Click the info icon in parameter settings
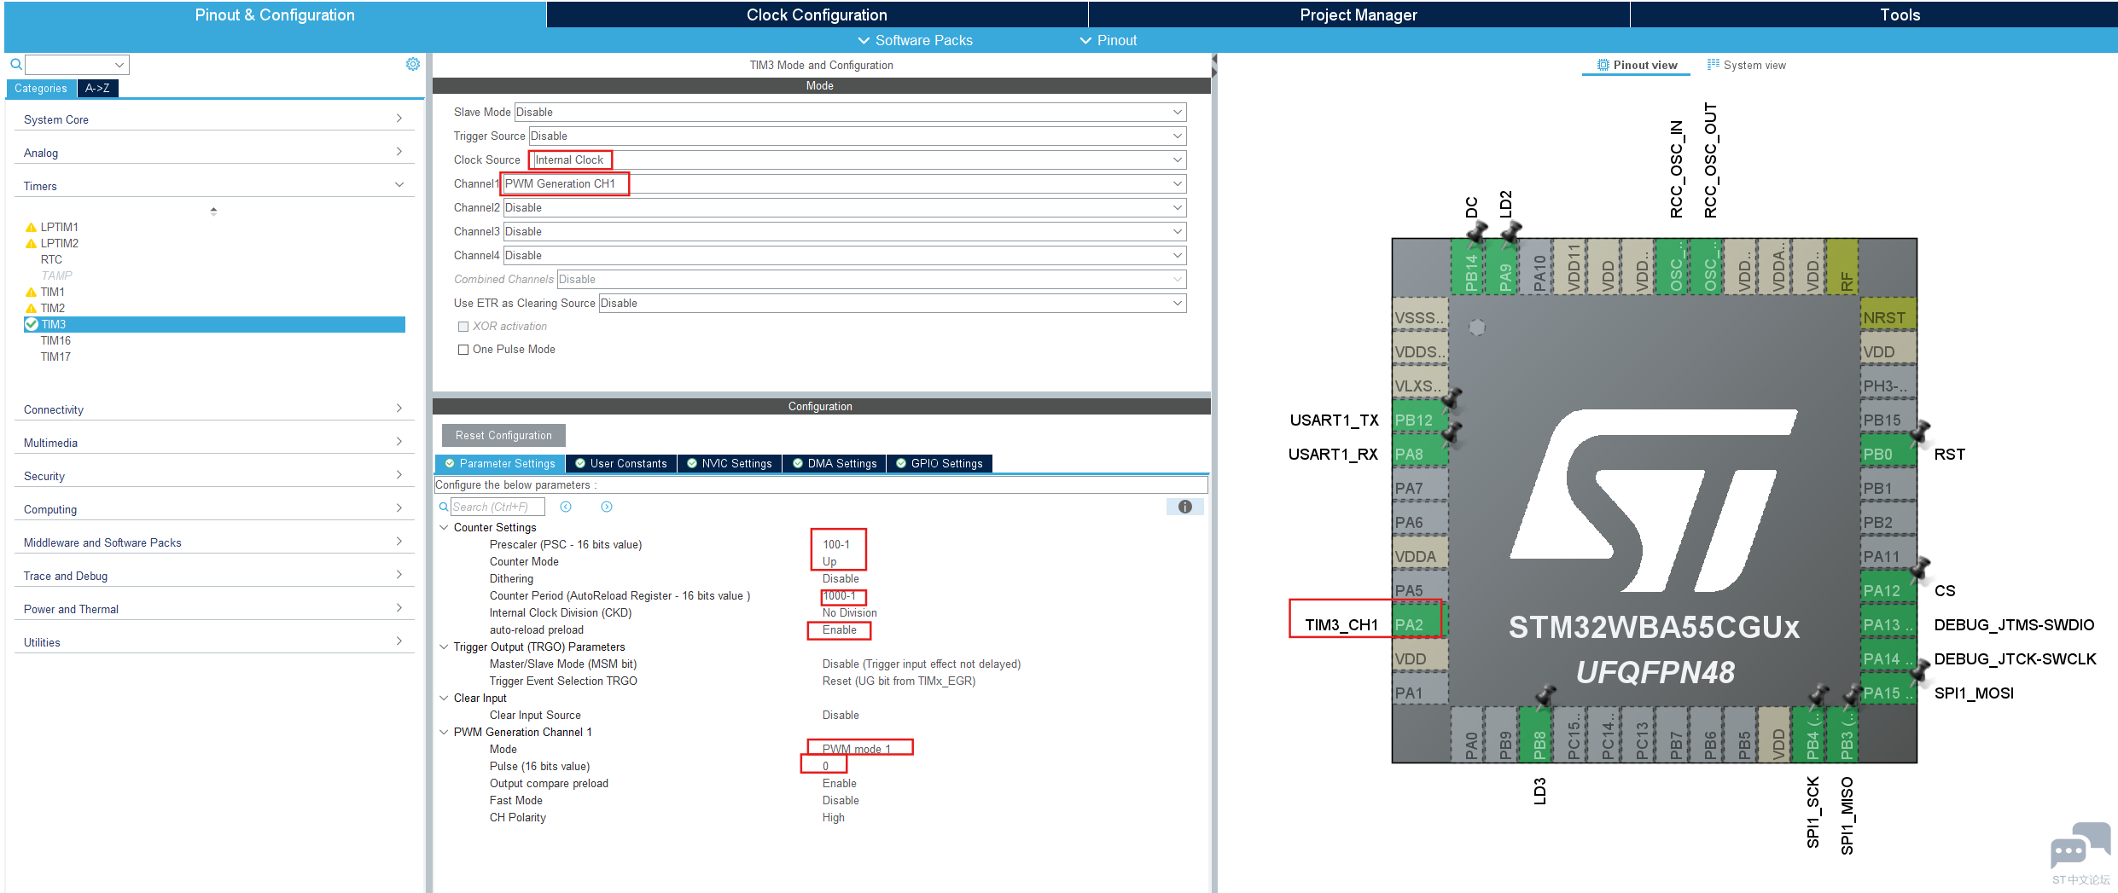 tap(1185, 507)
